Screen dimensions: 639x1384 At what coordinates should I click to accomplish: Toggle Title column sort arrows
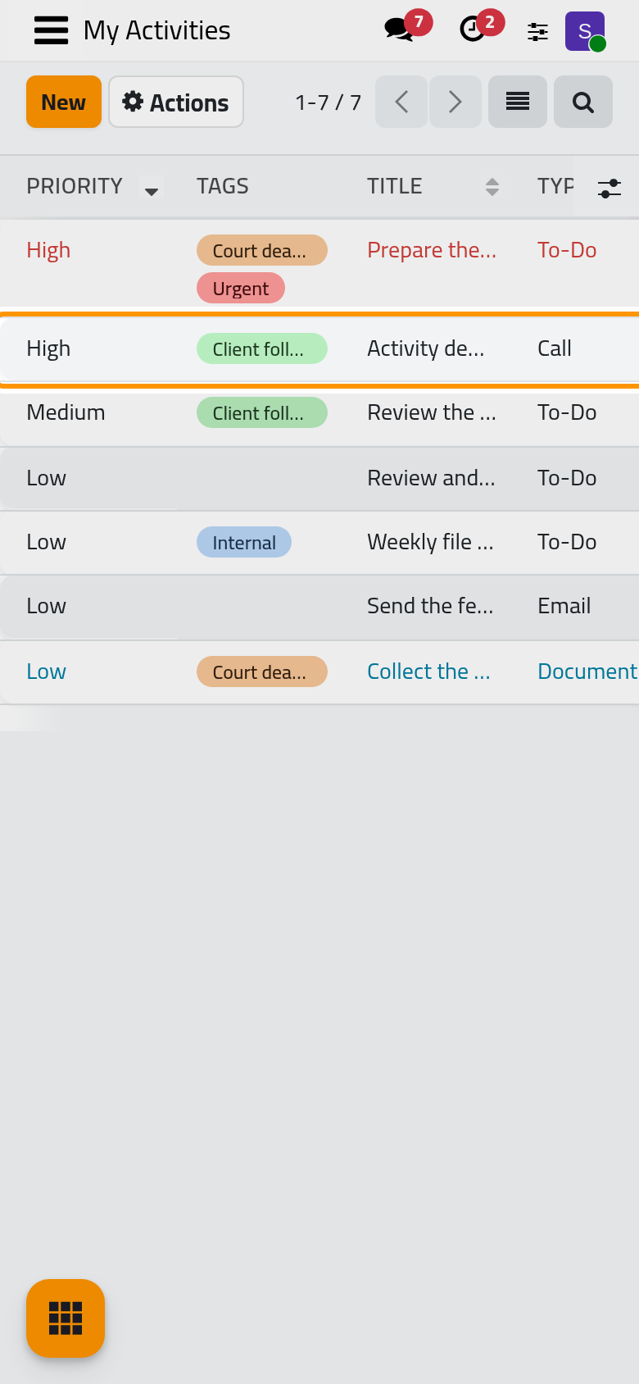[x=492, y=187]
